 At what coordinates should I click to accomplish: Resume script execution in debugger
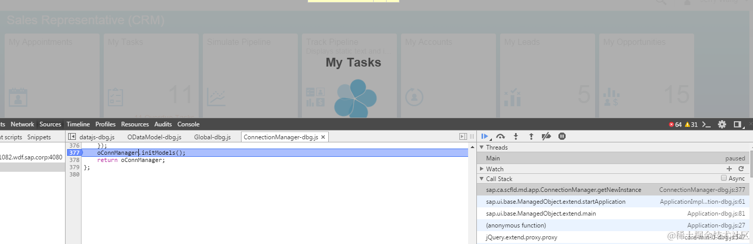click(x=485, y=137)
